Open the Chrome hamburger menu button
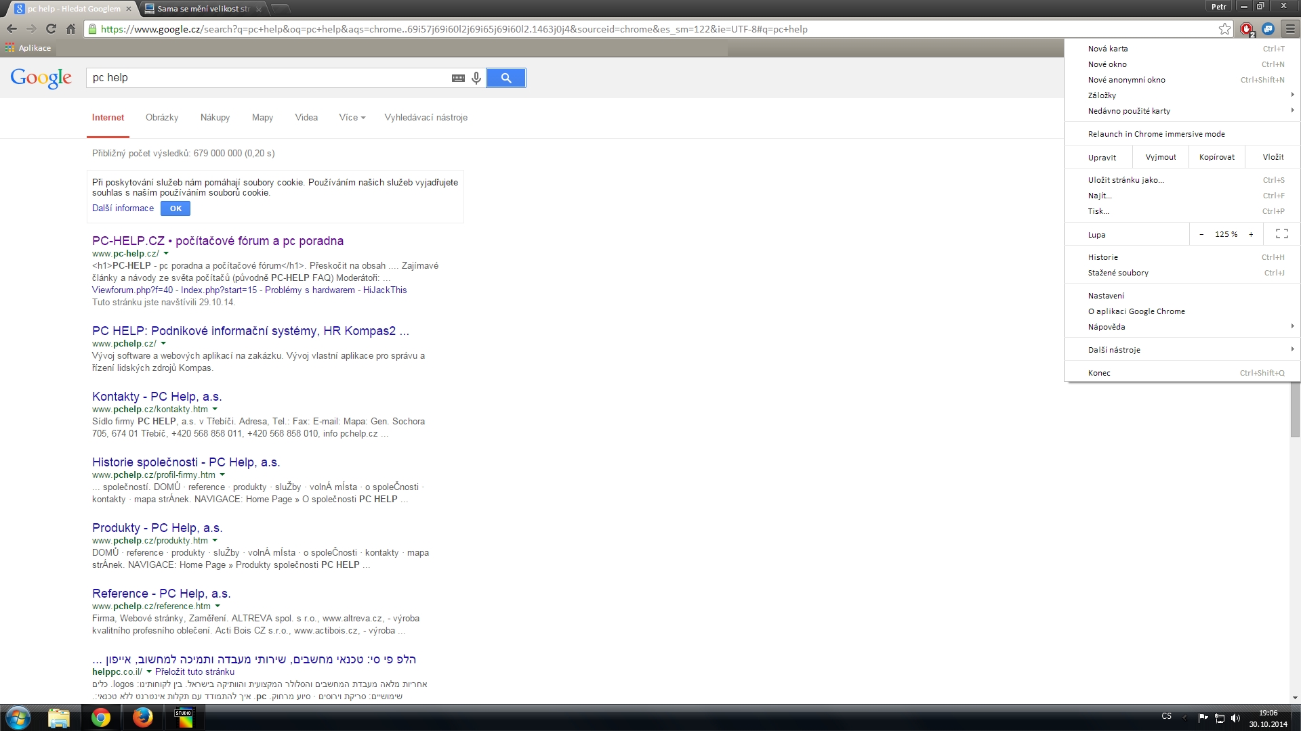The height and width of the screenshot is (731, 1301). pos(1289,29)
